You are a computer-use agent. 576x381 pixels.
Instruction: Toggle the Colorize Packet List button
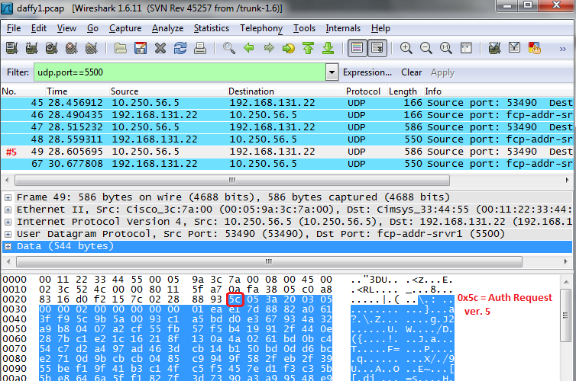pyautogui.click(x=356, y=48)
